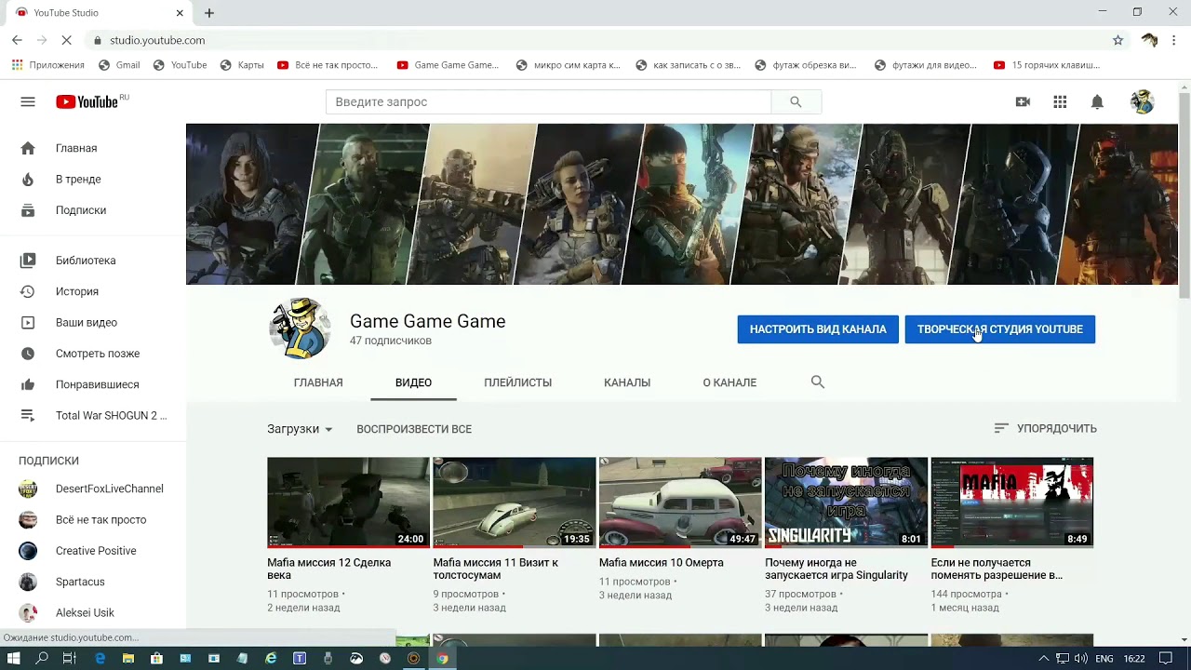The image size is (1191, 670).
Task: Switch to О КАНАЛЕ channel tab
Action: point(729,382)
